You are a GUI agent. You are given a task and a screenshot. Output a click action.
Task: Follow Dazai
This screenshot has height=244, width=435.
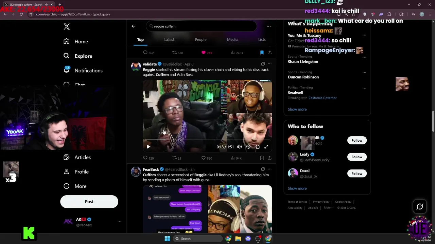tap(357, 174)
